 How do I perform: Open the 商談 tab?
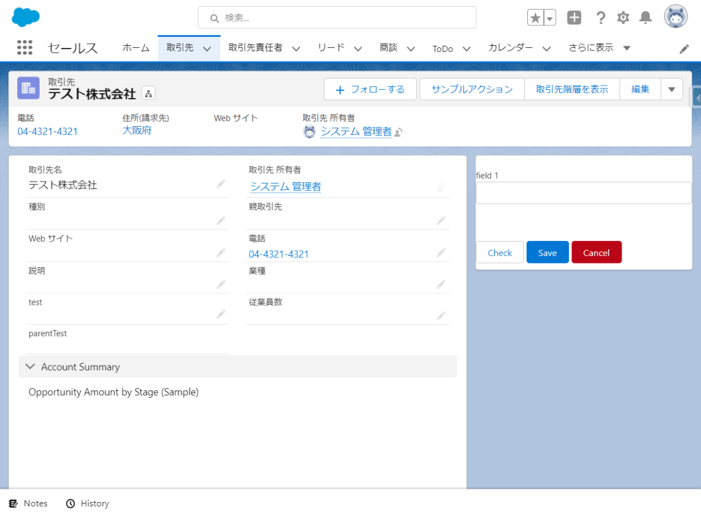coord(389,48)
